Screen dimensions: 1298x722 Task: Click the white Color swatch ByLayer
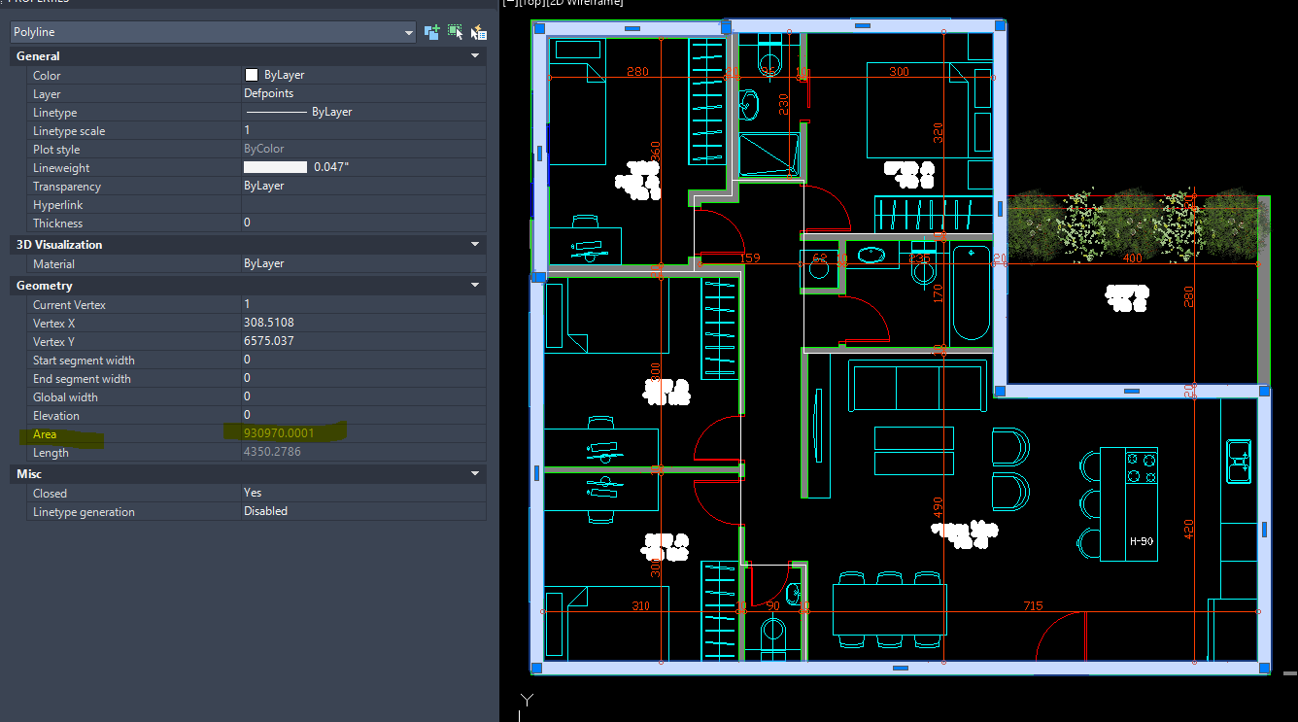(x=252, y=75)
